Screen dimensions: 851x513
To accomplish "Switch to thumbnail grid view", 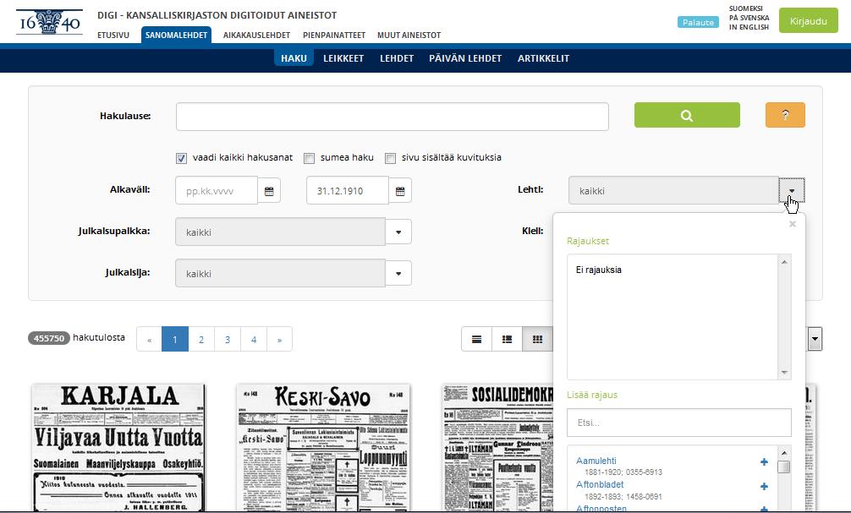I will (x=537, y=339).
